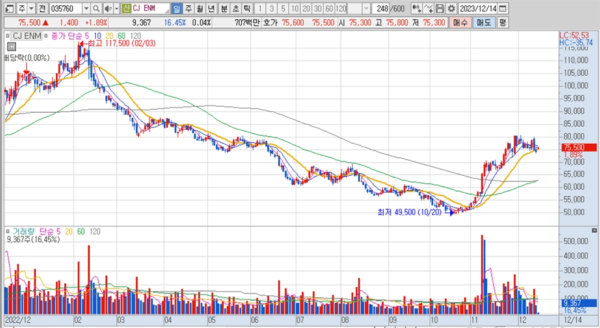Select the 5 interval button
This screenshot has width=600, height=328.
(283, 8)
